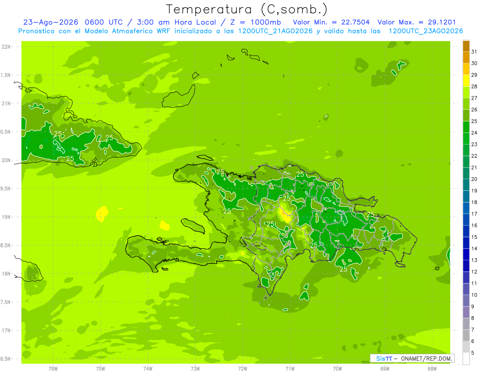Click the "76W" longitude label
485x374 pixels.
[53, 369]
